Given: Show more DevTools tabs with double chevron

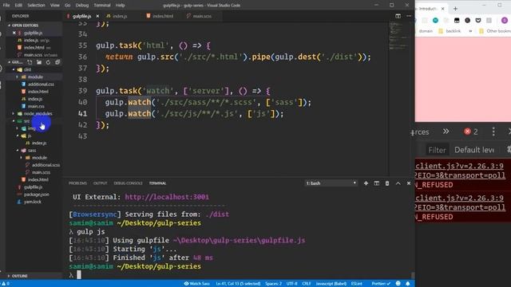Looking at the screenshot, I should coord(446,132).
